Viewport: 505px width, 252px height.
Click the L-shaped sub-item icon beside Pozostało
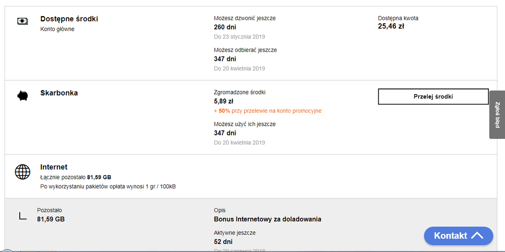[x=22, y=216]
